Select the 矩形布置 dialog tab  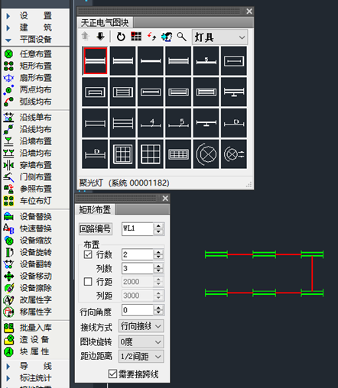[95, 209]
